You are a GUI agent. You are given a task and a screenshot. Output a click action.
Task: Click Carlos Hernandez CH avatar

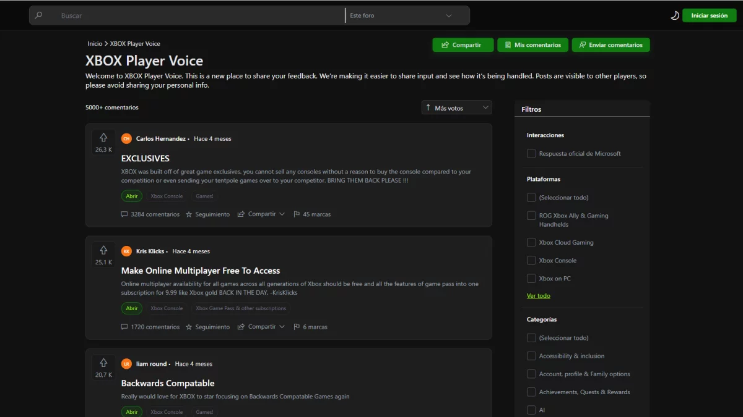[x=126, y=138]
